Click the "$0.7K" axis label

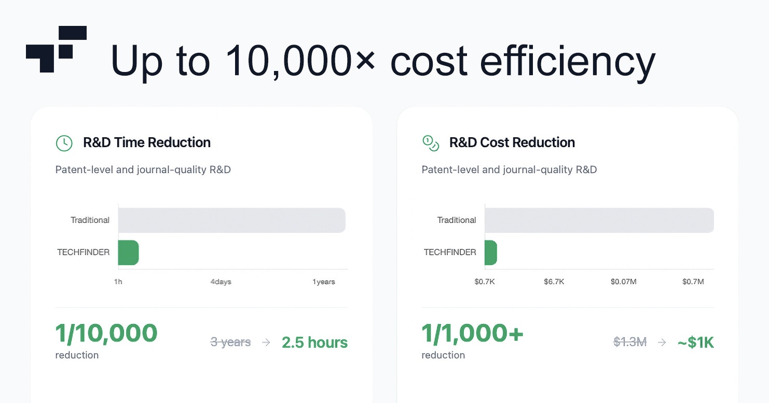[x=485, y=282]
